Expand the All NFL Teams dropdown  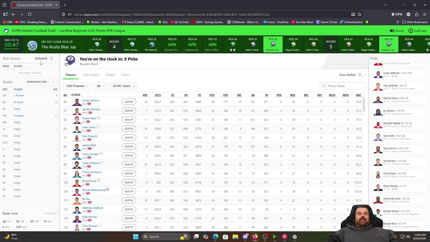click(124, 86)
